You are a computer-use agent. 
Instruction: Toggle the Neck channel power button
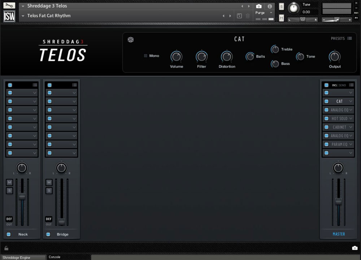tap(9, 234)
